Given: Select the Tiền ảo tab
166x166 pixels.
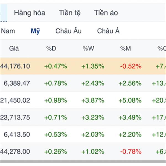Looking at the screenshot, I should pyautogui.click(x=106, y=13).
